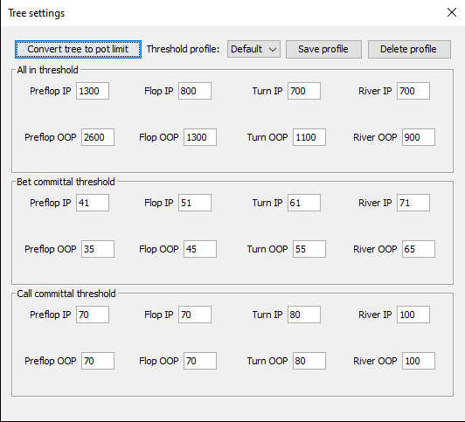The width and height of the screenshot is (465, 422).
Task: Focus All in threshold Flop OOP field
Action: 200,137
